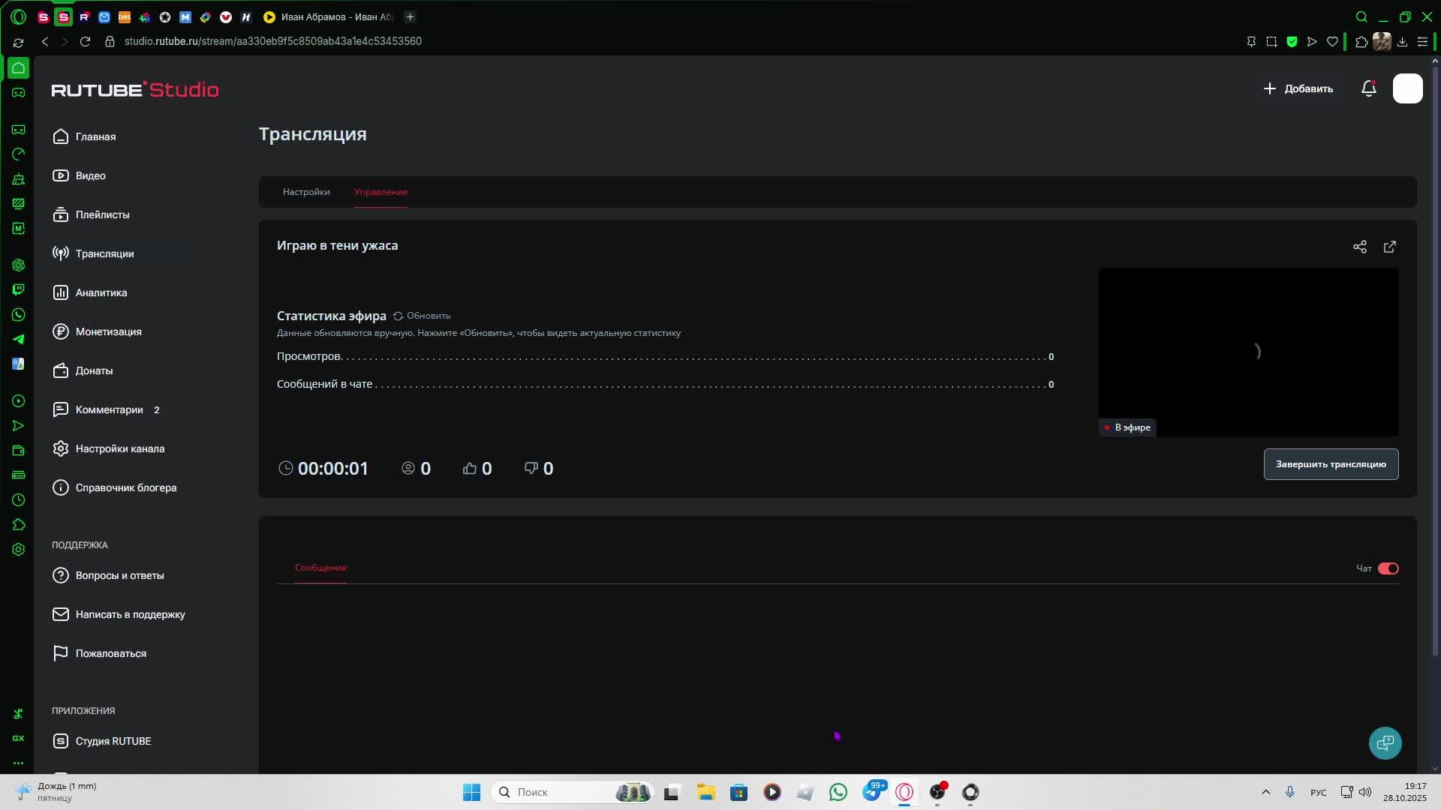Switch to the Настройки tab
The width and height of the screenshot is (1441, 810).
pyautogui.click(x=306, y=192)
